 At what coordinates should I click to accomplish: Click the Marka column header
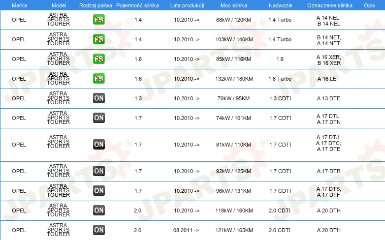[x=19, y=5]
